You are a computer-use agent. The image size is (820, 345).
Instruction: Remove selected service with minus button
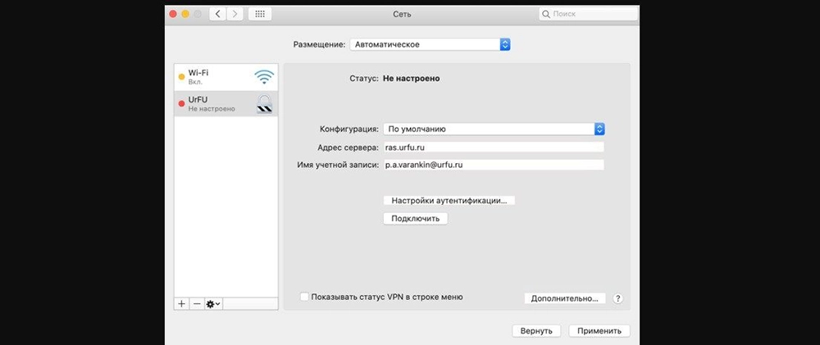click(x=197, y=303)
